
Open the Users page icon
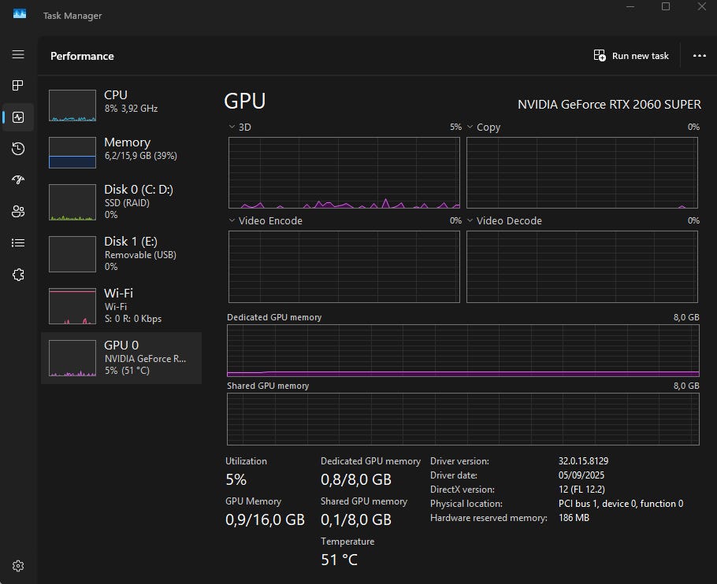pos(18,211)
